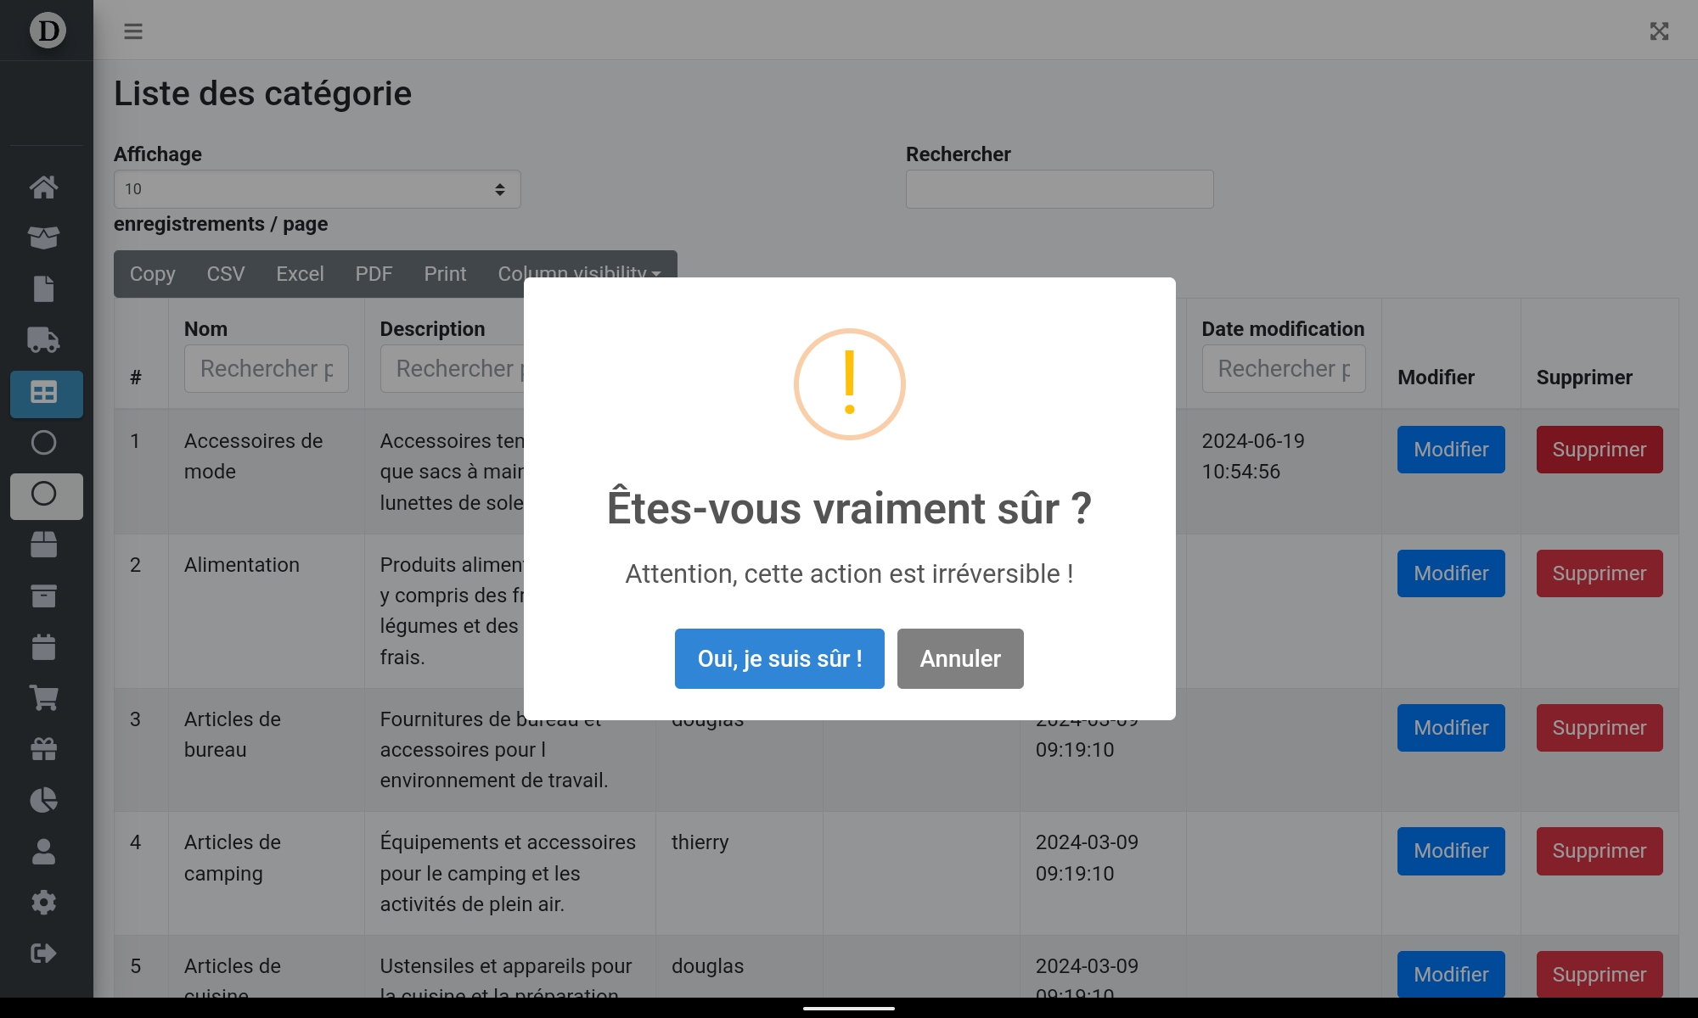
Task: Click the Rechercher search field
Action: click(x=1059, y=189)
